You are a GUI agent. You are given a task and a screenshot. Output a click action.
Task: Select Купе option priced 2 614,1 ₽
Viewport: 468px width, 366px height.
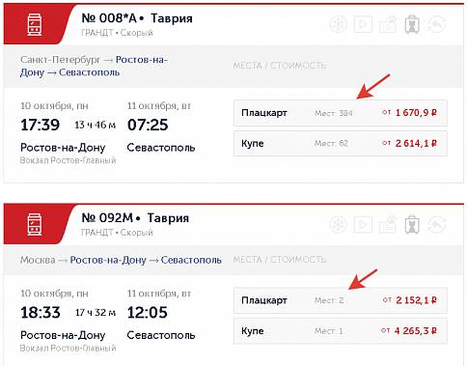(x=341, y=143)
